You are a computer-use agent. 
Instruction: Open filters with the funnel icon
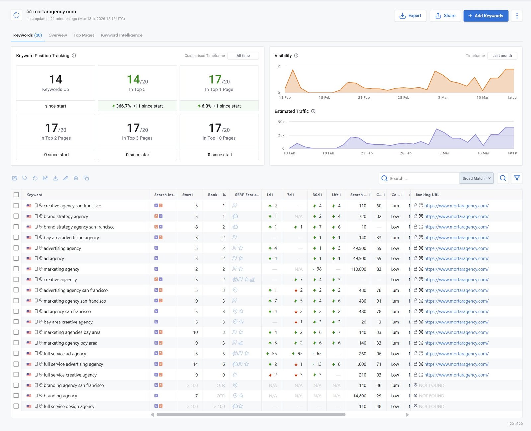tap(517, 178)
